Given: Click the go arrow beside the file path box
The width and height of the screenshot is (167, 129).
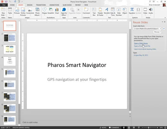Looking at the screenshot, I should [x=164, y=29].
